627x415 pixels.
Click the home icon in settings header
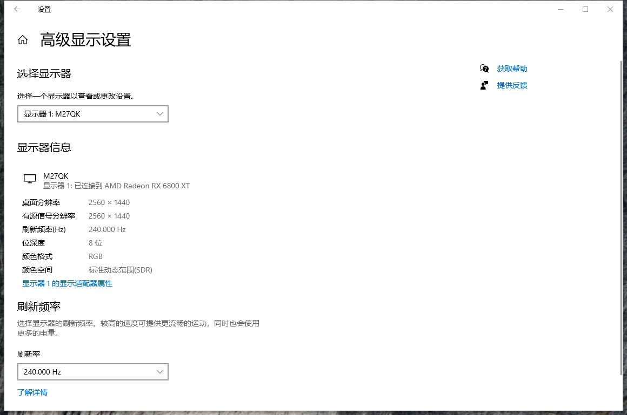pos(22,39)
